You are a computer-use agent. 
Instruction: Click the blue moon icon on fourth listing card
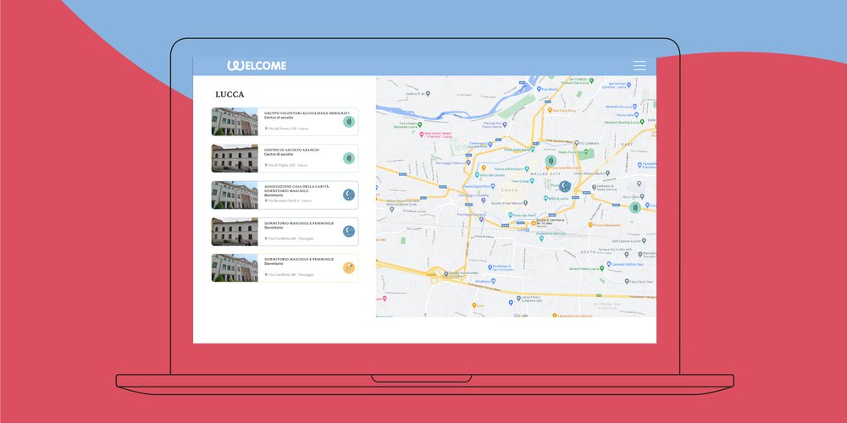348,231
